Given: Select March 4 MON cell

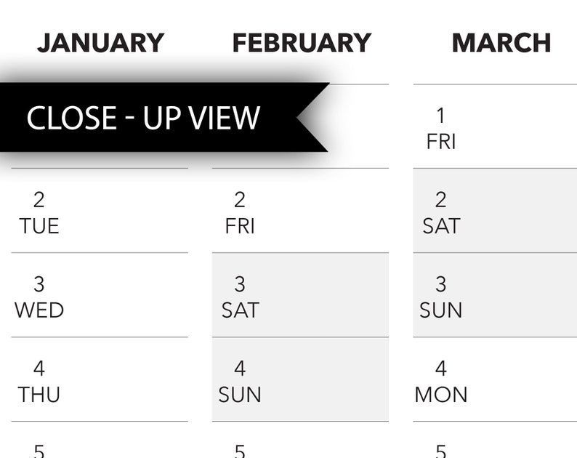Looking at the screenshot, I should coord(495,379).
